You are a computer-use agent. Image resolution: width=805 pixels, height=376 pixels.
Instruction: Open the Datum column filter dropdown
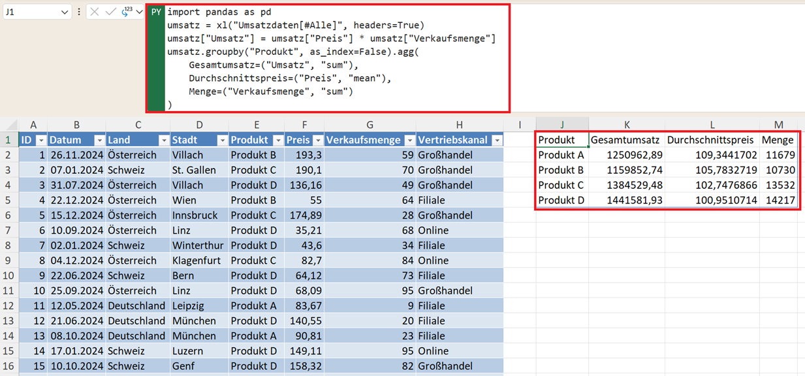(99, 140)
